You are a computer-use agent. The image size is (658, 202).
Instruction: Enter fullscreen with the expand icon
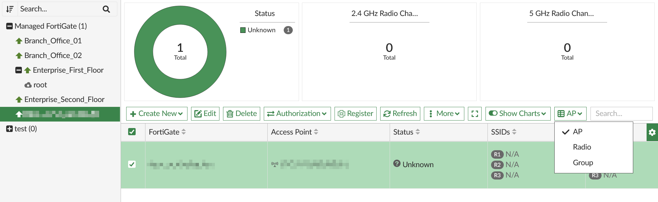(475, 113)
